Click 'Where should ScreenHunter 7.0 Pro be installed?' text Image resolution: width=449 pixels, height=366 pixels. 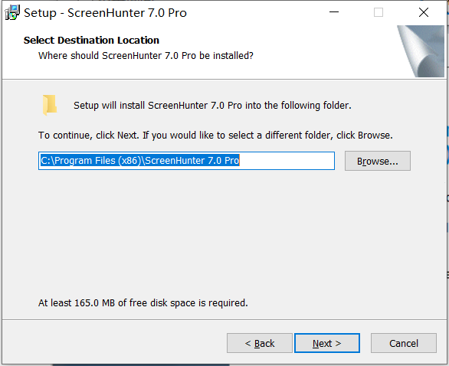[146, 56]
